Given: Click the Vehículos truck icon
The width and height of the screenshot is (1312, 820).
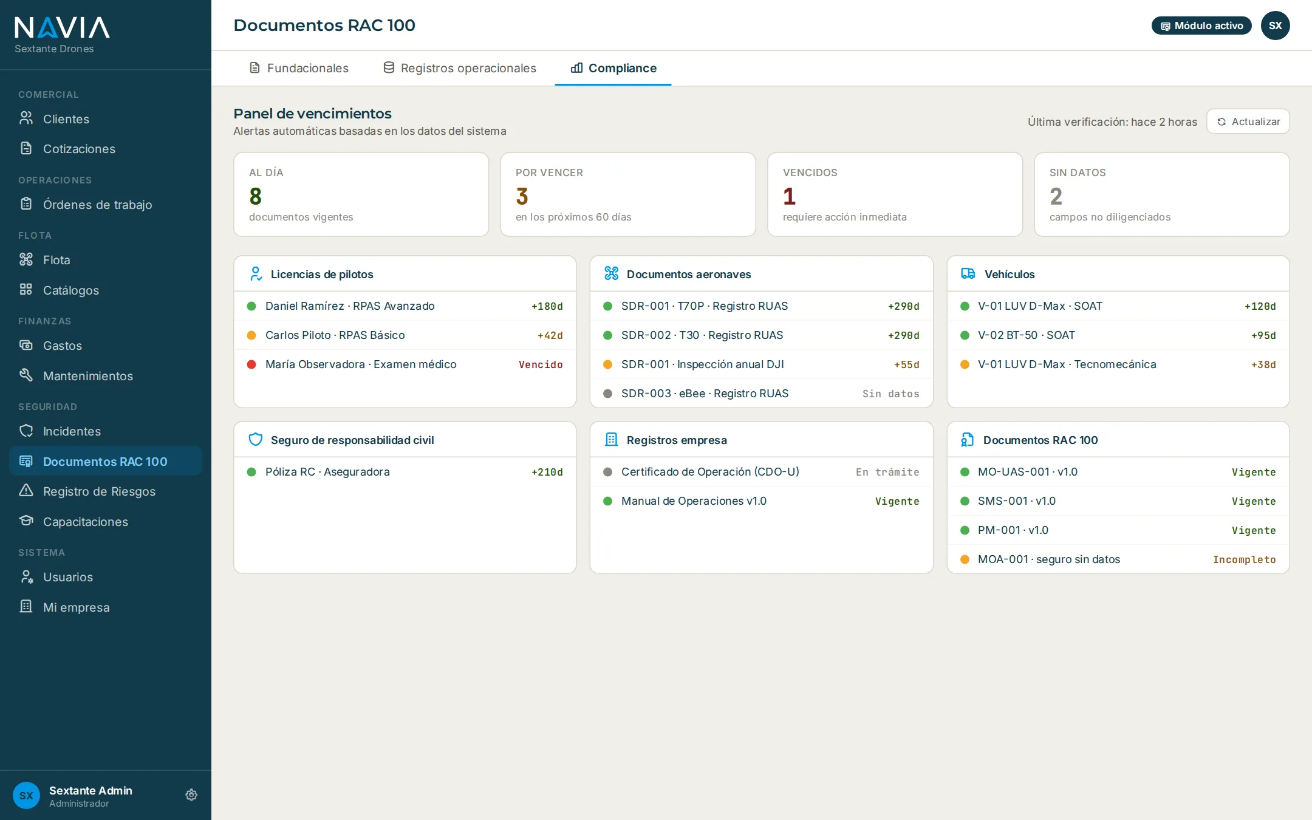Looking at the screenshot, I should coord(968,274).
